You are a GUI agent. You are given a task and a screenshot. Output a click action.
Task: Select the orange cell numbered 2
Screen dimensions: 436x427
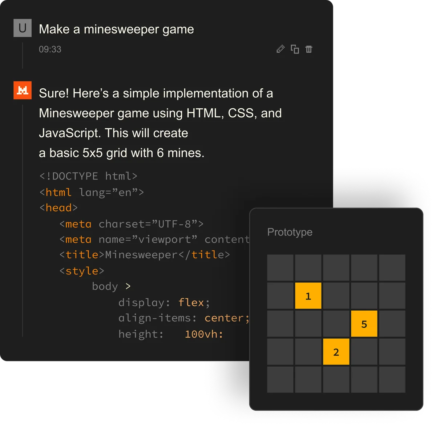click(x=336, y=351)
